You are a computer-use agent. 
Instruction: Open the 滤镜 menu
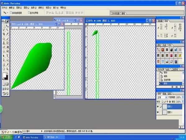40,7
